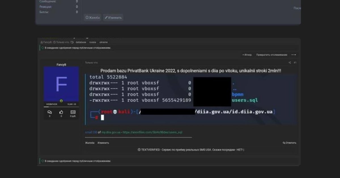
Task: Click the Изменить button with the pencil icon in the top post
Action: (x=113, y=18)
